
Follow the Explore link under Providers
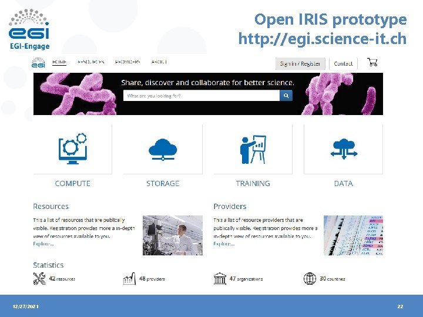224,244
